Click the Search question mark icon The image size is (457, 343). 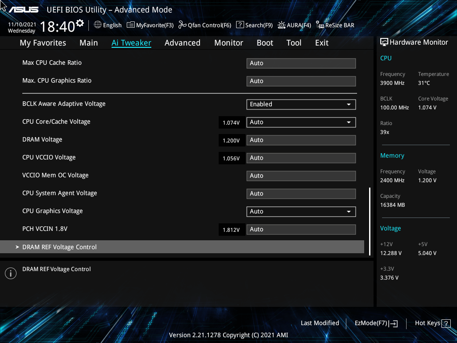pos(240,25)
